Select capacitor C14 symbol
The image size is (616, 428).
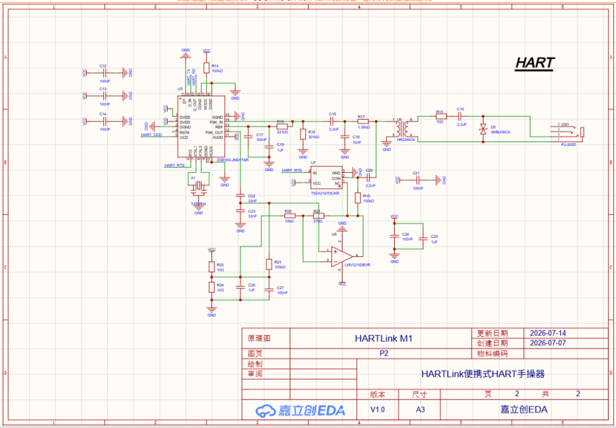(x=105, y=121)
